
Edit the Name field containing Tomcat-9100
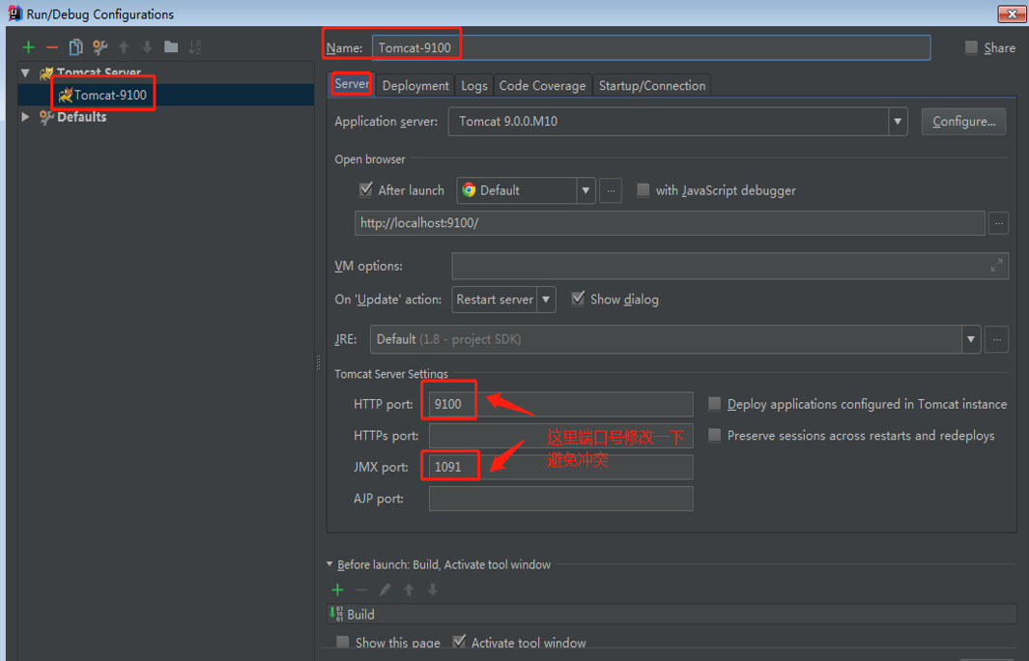[651, 48]
